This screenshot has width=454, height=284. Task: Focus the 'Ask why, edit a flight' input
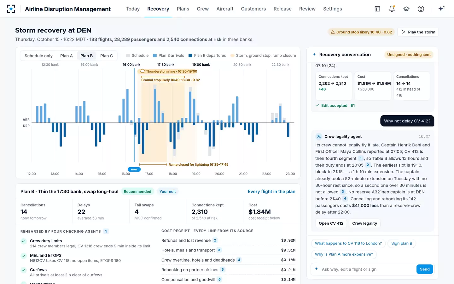368,269
